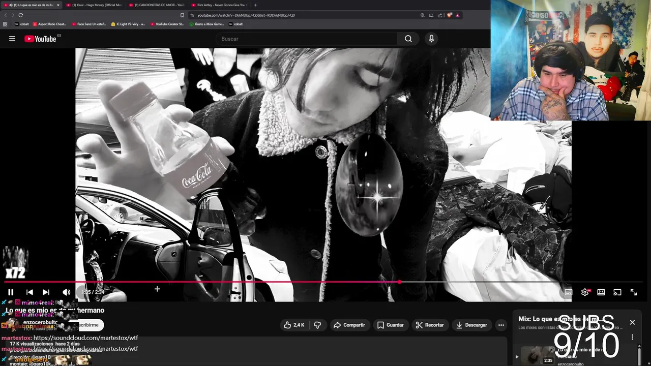Switch to the 'Kluul - Hago Money' tab

(x=95, y=5)
